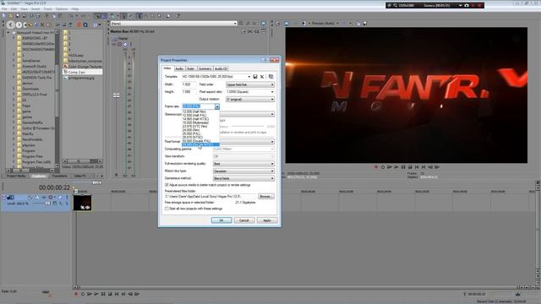Click the Explorer forward arrow button
This screenshot has width=541, height=304.
(19, 24)
